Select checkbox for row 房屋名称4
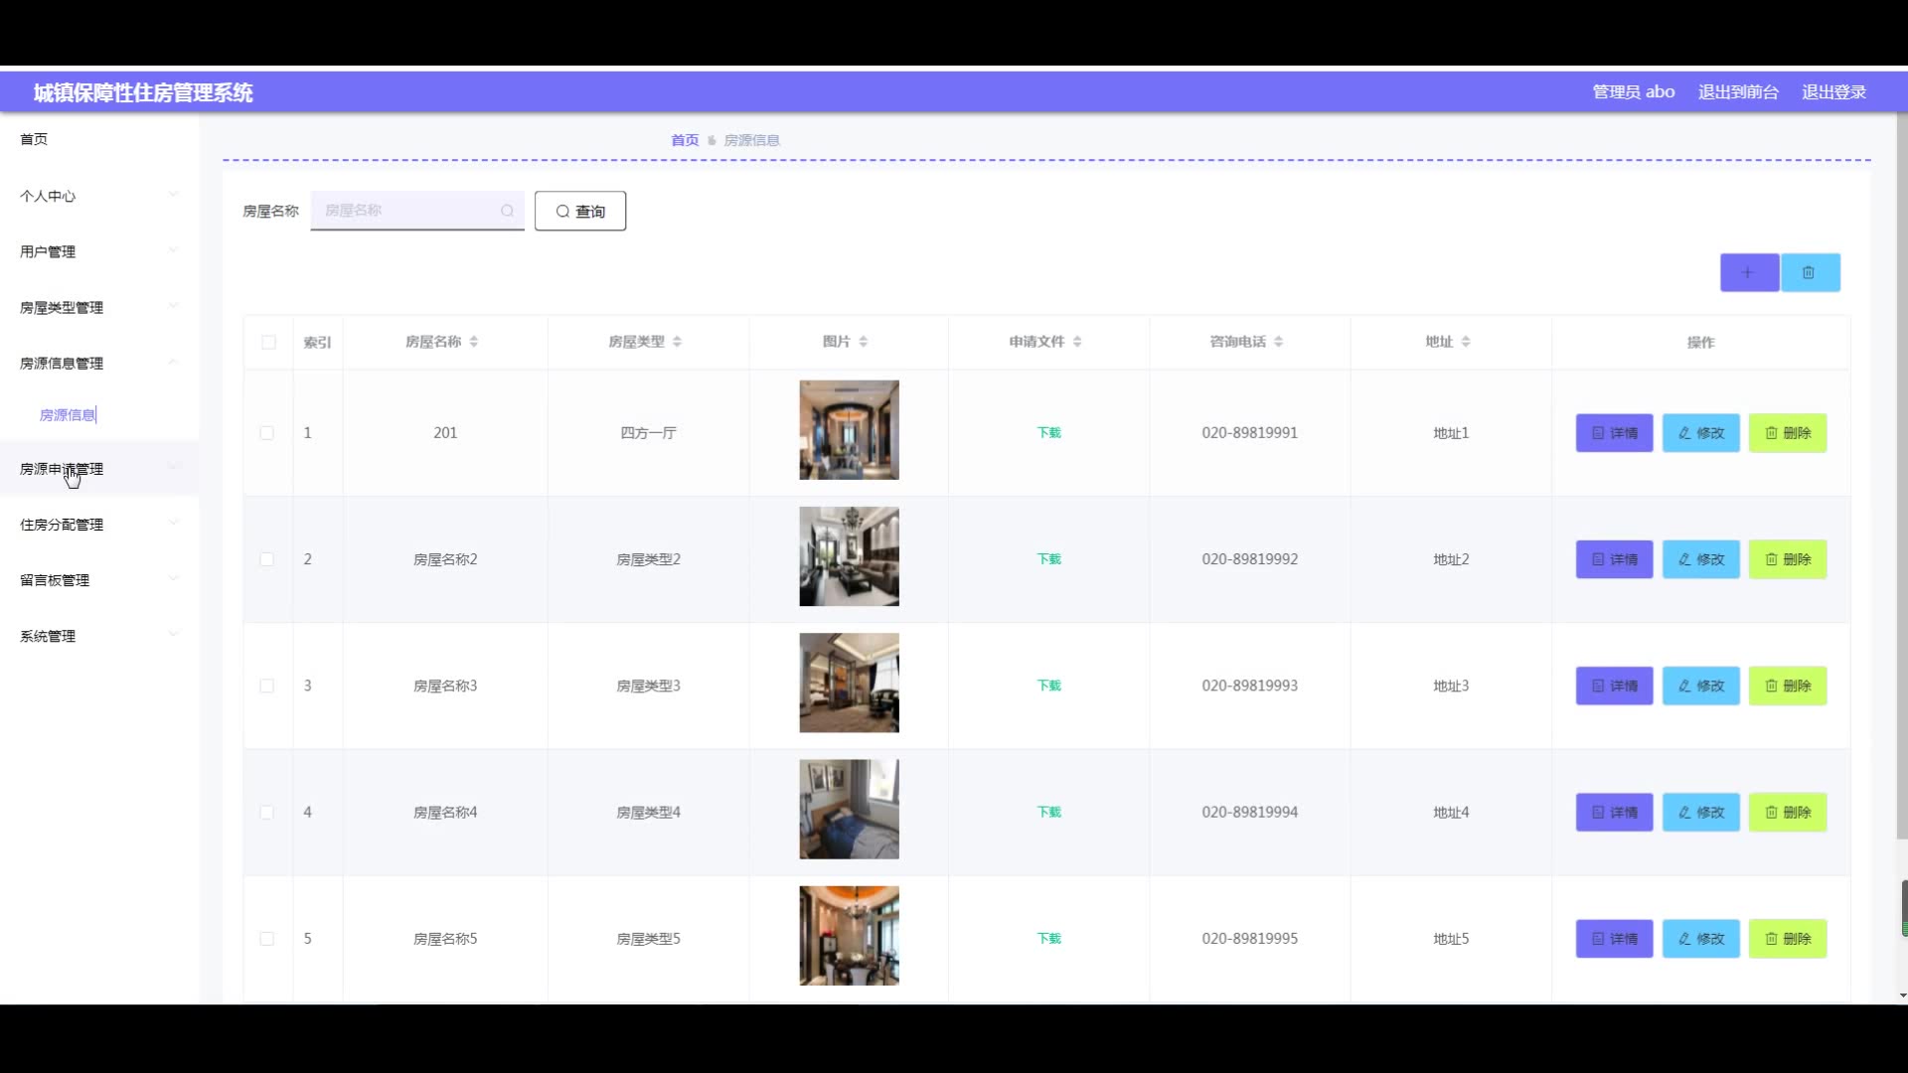 267,813
